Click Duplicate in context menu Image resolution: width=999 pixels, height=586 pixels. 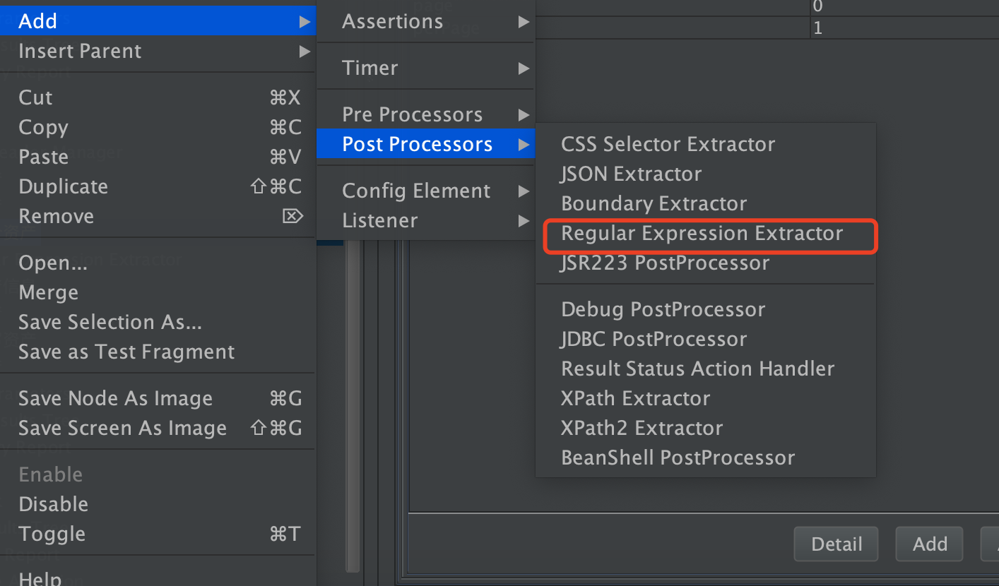[64, 187]
